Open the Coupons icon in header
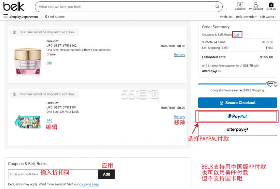The width and height of the screenshot is (280, 189). [240, 6]
